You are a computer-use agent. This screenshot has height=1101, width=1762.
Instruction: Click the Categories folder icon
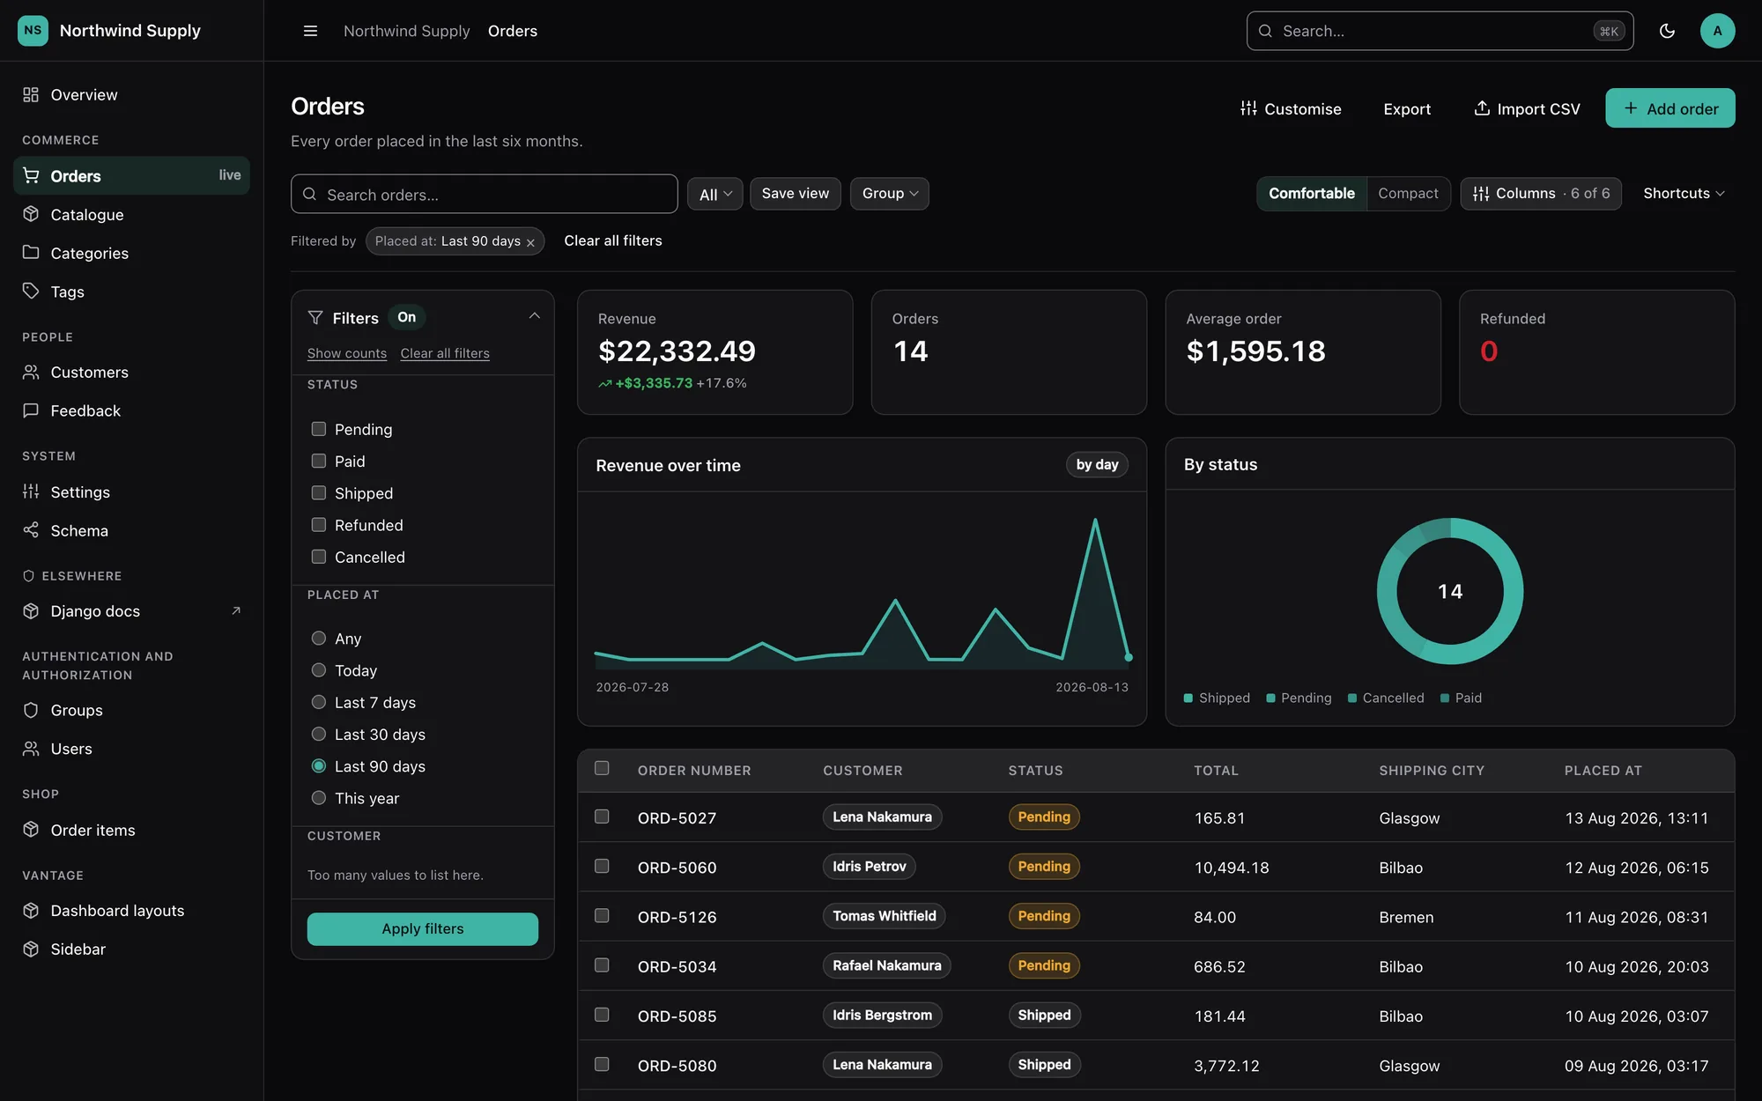(x=31, y=253)
